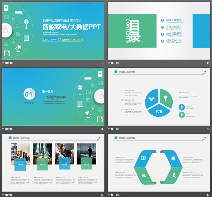Click the pen icon in slide 5 header
212x197 pixels.
98,139
